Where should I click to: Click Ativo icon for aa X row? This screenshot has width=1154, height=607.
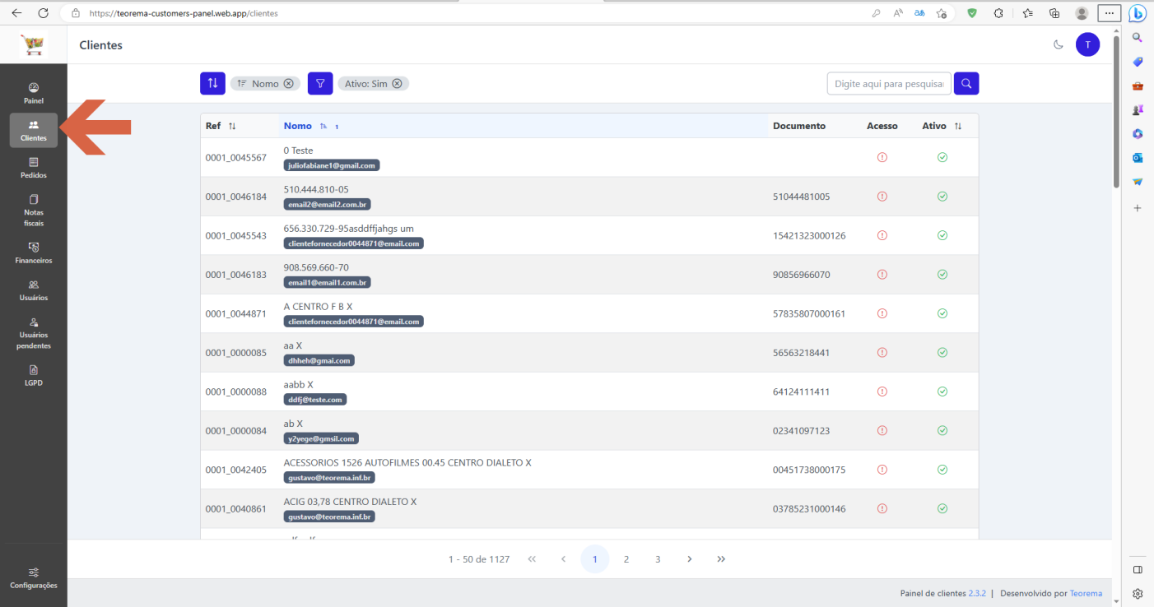942,353
